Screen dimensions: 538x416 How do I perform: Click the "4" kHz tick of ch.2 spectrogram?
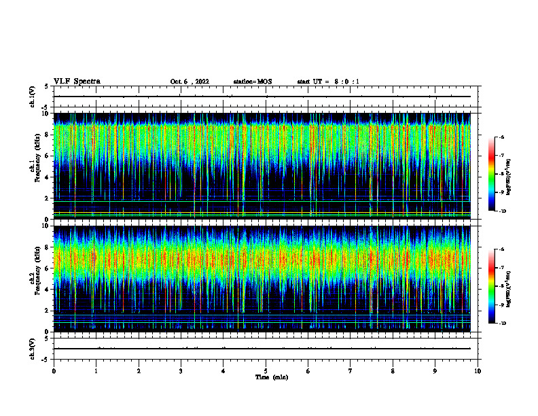[x=48, y=290]
